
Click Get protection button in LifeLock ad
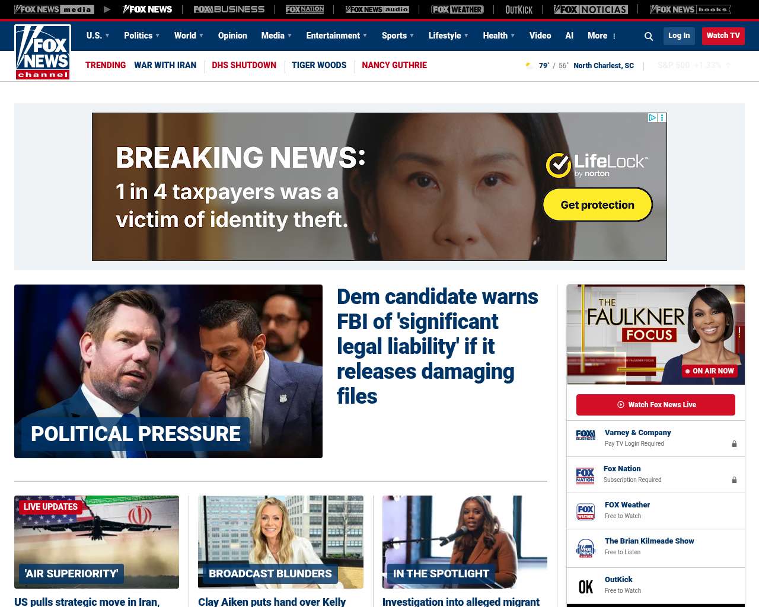(598, 205)
